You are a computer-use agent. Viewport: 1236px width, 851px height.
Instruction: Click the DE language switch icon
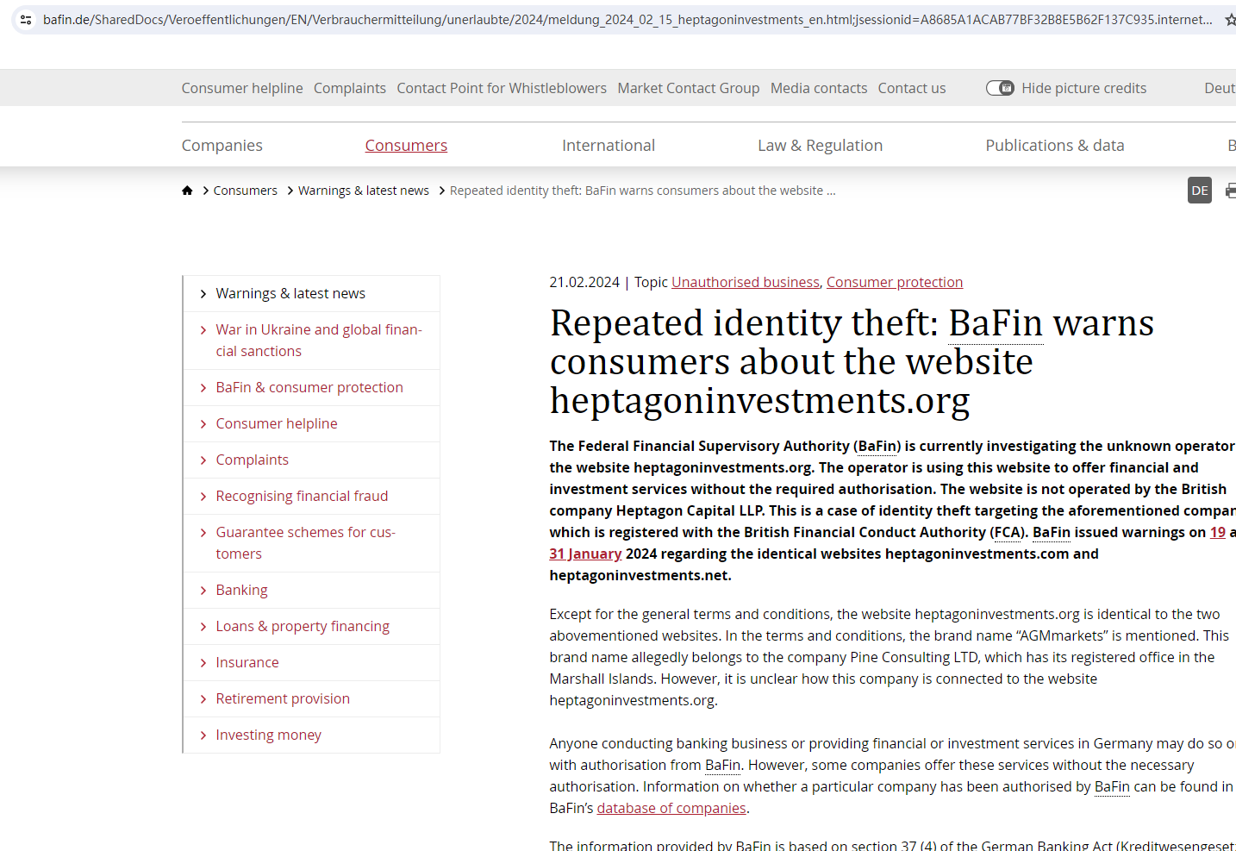(1199, 191)
